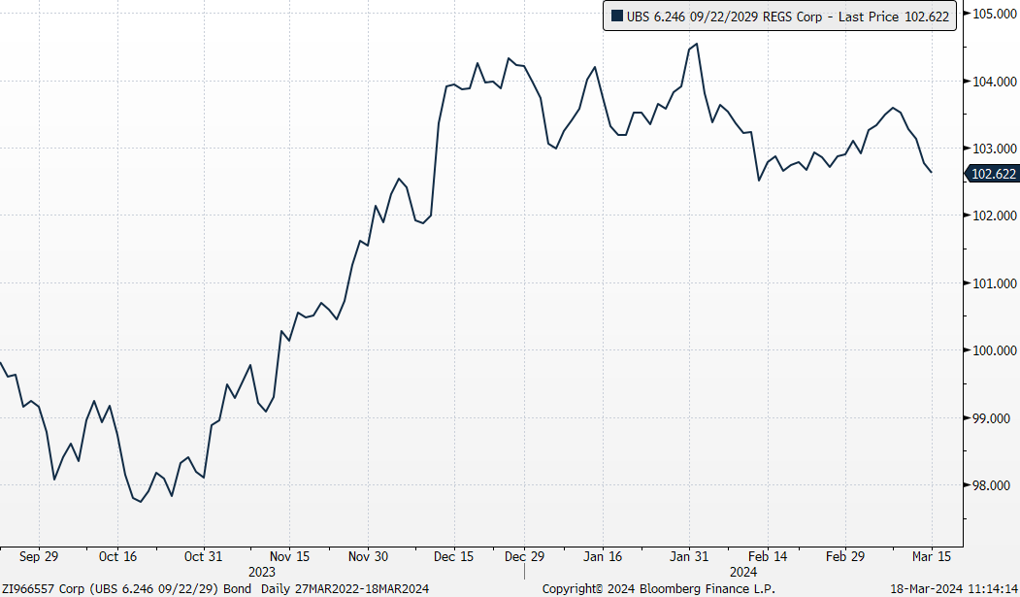This screenshot has height=597, width=1020.
Task: Click the Nov 15 date label
Action: (x=289, y=556)
